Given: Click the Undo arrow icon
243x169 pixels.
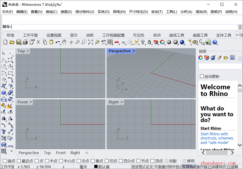Looking at the screenshot, I should pos(58,42).
